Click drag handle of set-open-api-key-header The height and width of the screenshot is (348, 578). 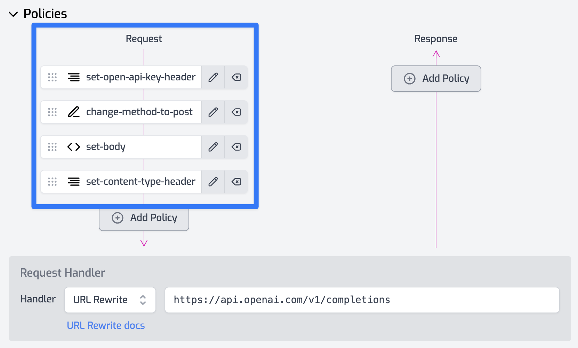tap(53, 77)
